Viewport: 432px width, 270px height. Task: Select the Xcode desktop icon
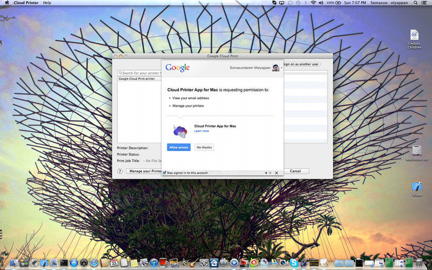tap(417, 189)
